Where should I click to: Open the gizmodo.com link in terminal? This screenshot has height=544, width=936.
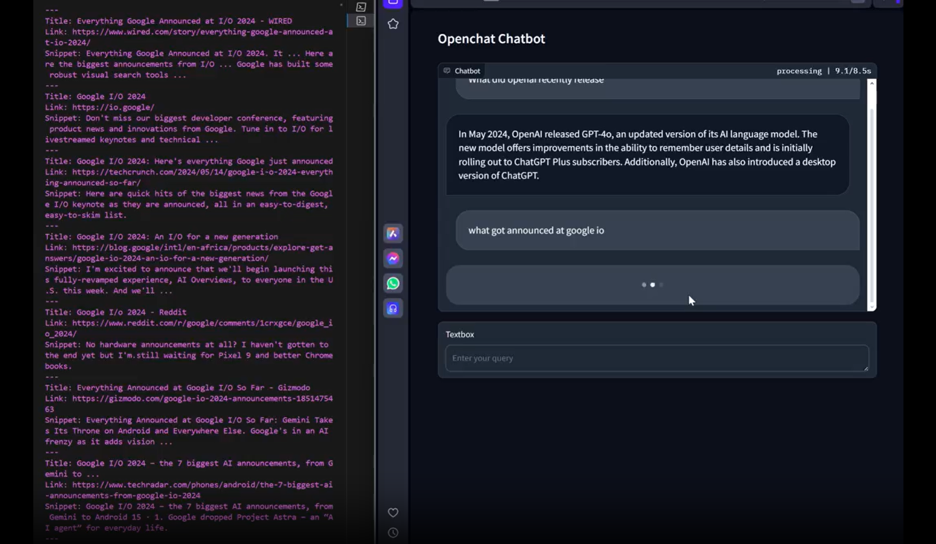[x=189, y=404]
